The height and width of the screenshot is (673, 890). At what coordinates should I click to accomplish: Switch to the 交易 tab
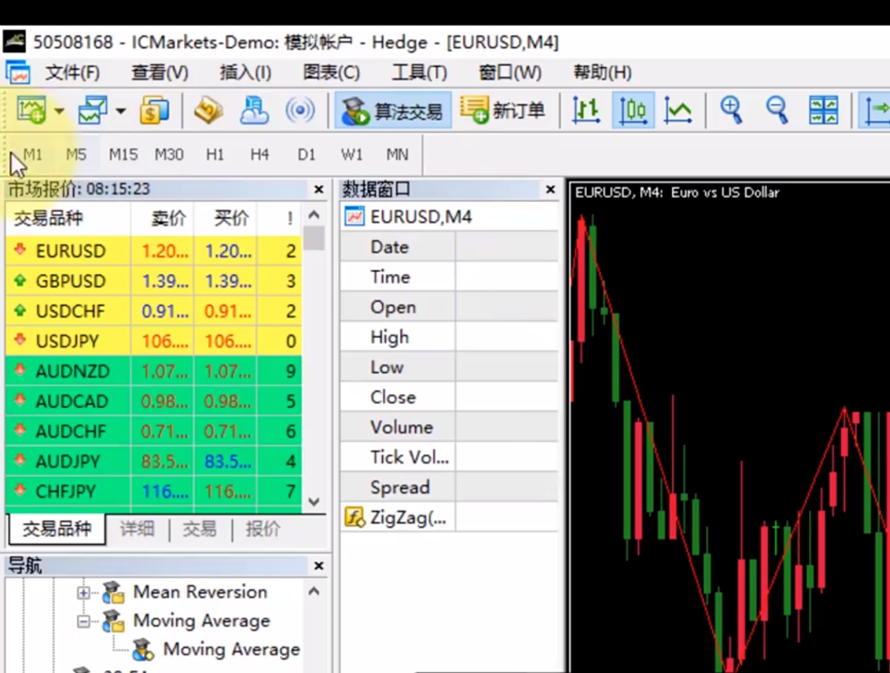tap(200, 529)
